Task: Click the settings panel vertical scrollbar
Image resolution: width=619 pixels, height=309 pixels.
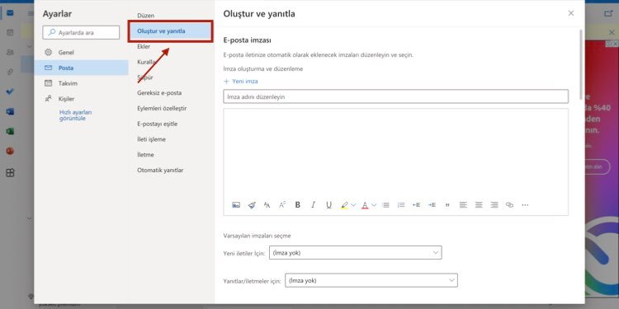Action: [581, 64]
